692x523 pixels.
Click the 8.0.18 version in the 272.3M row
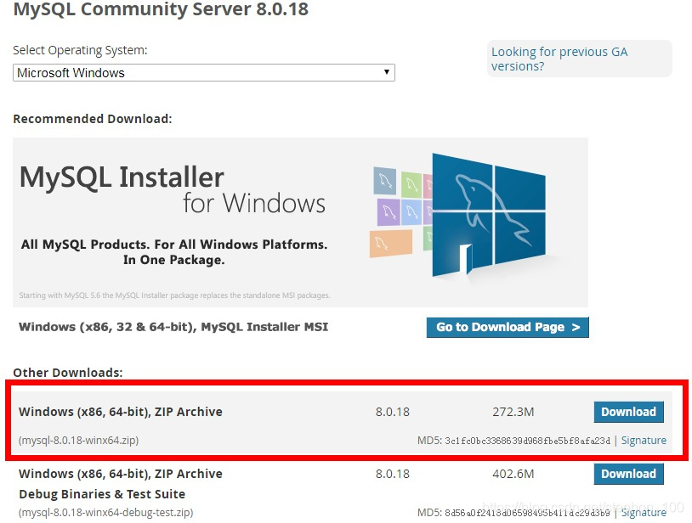393,412
